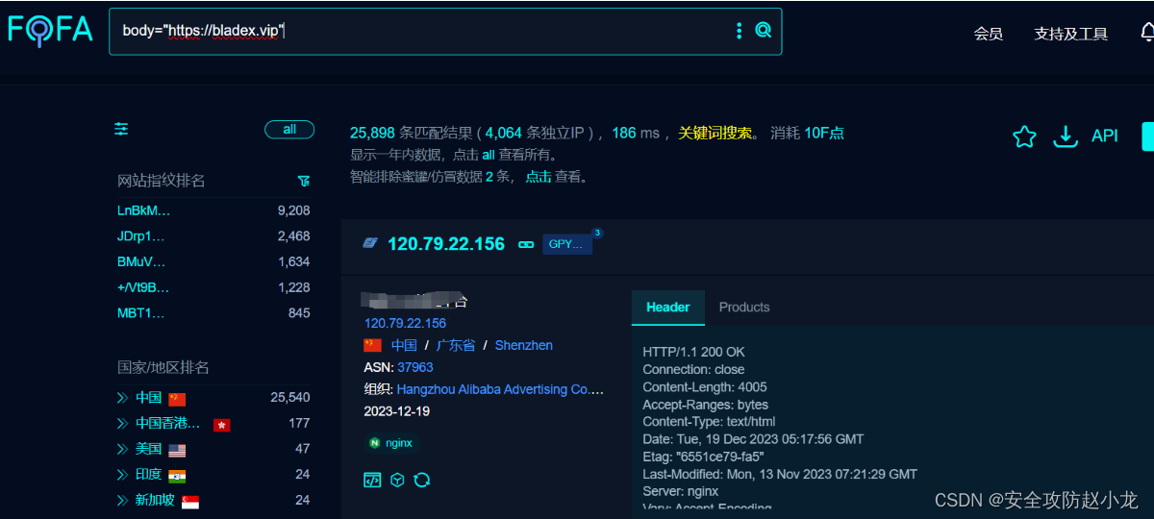Click into the search query input field
1154x519 pixels.
[x=423, y=31]
